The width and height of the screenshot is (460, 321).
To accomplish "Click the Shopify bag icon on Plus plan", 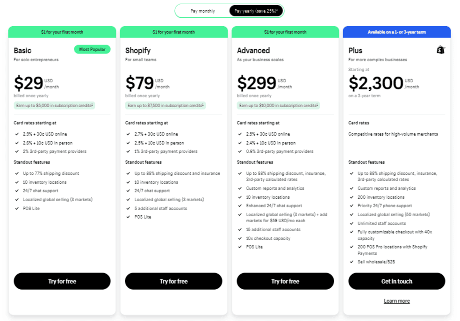I will [x=441, y=50].
